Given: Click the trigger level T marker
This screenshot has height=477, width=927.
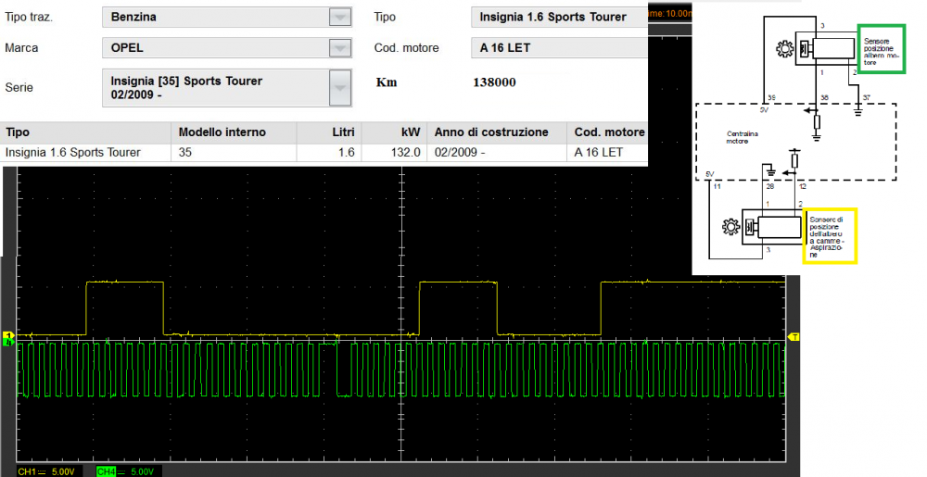Looking at the screenshot, I should [793, 337].
